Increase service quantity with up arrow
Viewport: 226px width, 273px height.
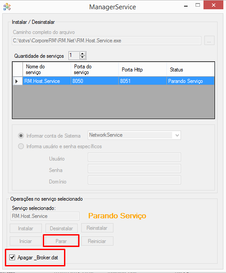click(83, 54)
